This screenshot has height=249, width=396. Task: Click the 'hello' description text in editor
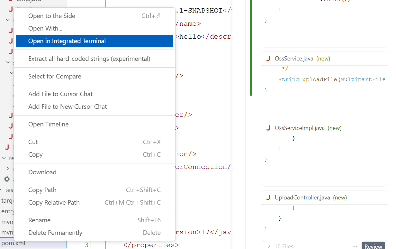tap(191, 36)
